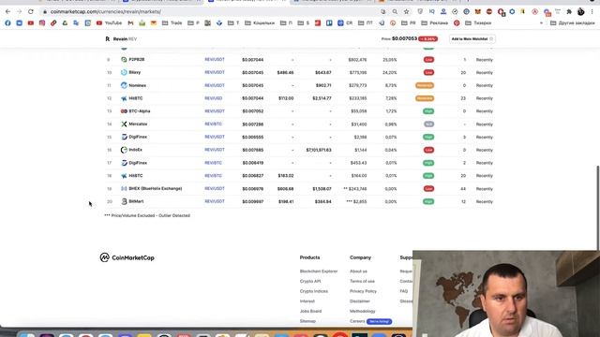600x337 pixels.
Task: Click the BitMart exchange logo icon
Action: (124, 201)
